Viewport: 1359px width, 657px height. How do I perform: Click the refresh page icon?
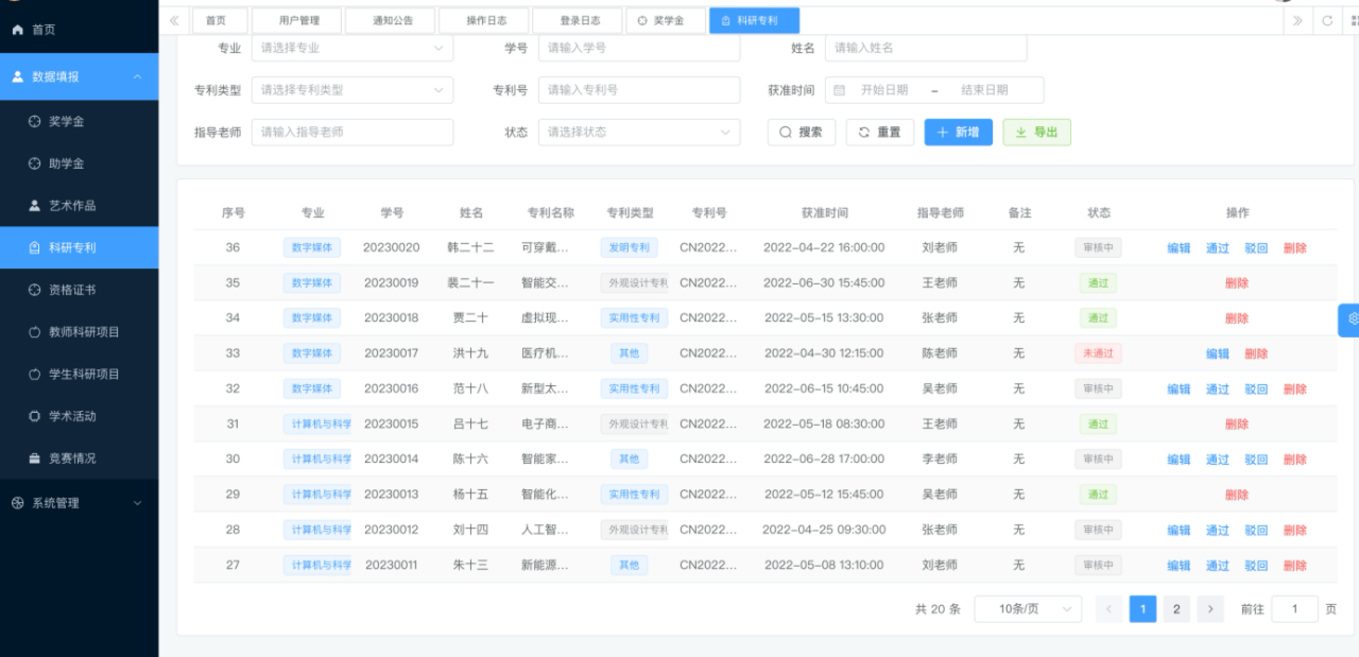pos(1327,21)
